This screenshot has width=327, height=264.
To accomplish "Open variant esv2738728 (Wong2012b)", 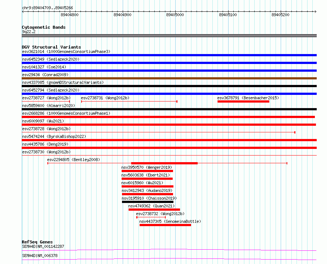I will pyautogui.click(x=46, y=129).
